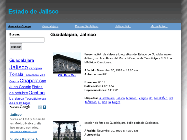Select La Barca tag in sidebar
The width and height of the screenshot is (187, 140).
click(x=17, y=98)
